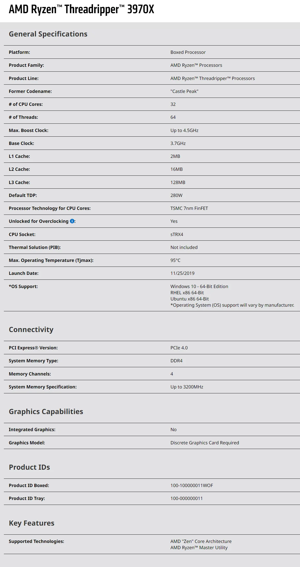Click the AMD Ryzen Threadripper 3970X title
300x567 pixels.
[81, 9]
